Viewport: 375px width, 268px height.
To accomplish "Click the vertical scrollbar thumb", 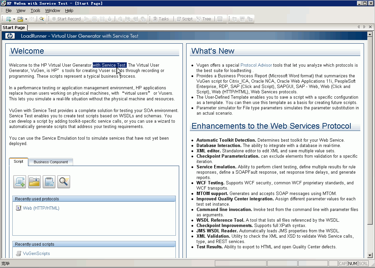I will tap(370, 131).
